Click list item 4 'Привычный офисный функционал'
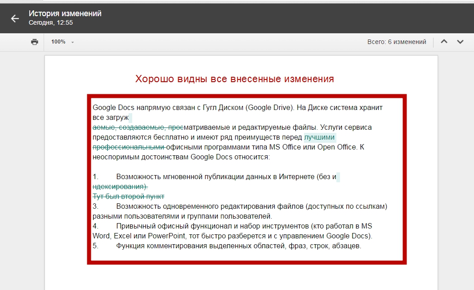 (243, 226)
